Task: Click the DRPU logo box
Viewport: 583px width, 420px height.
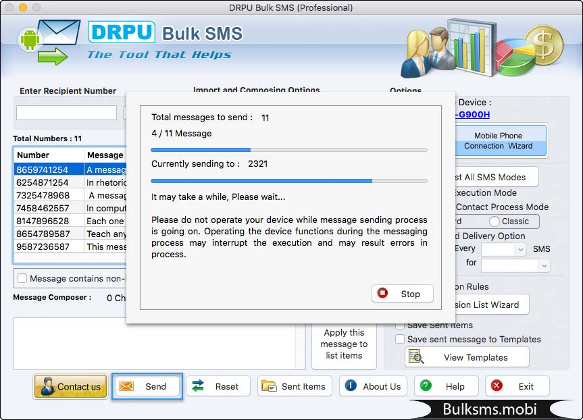Action: pos(122,32)
